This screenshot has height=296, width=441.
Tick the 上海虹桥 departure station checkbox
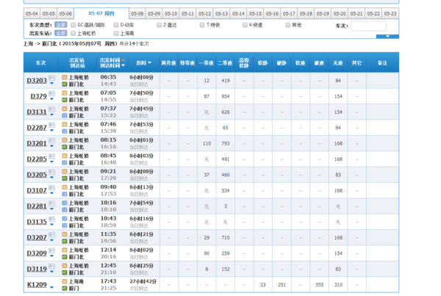pos(73,33)
